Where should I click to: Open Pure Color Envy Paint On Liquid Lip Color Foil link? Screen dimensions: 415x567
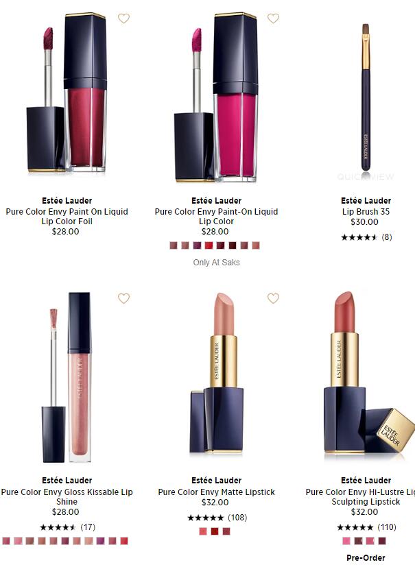(67, 216)
